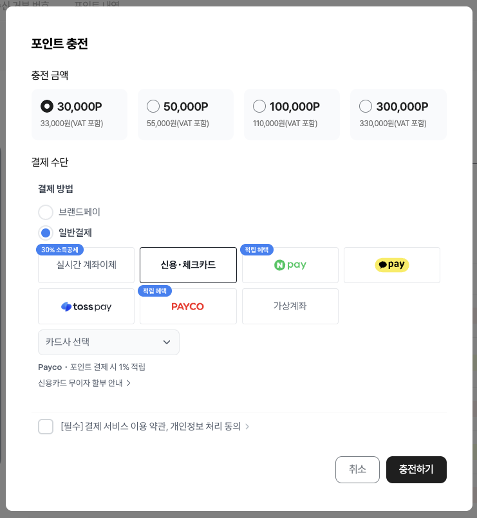Click the 취소 button

tap(357, 470)
